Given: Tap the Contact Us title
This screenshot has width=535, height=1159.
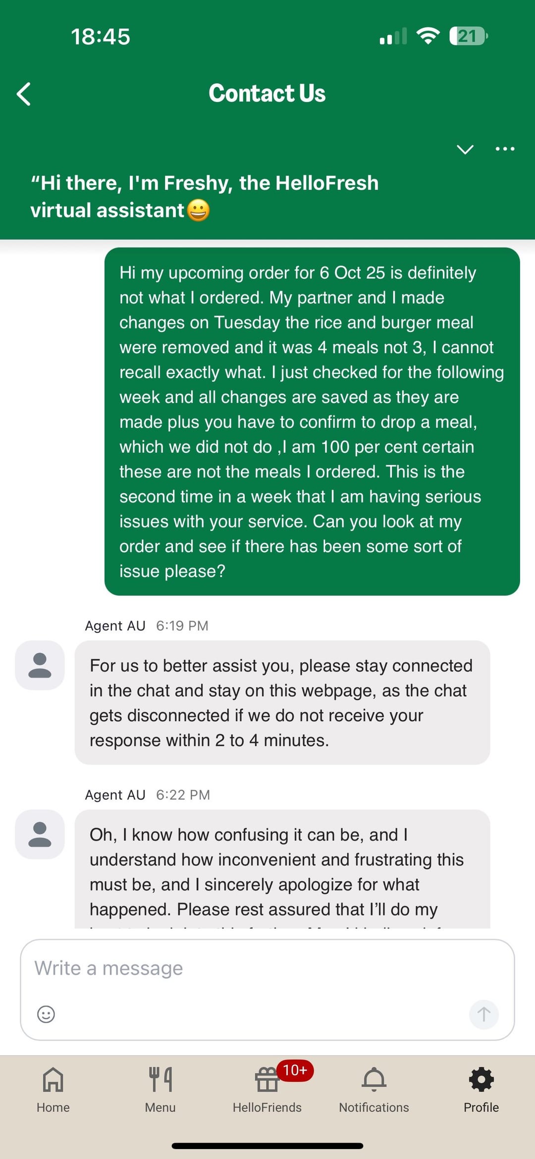Looking at the screenshot, I should click(x=267, y=93).
